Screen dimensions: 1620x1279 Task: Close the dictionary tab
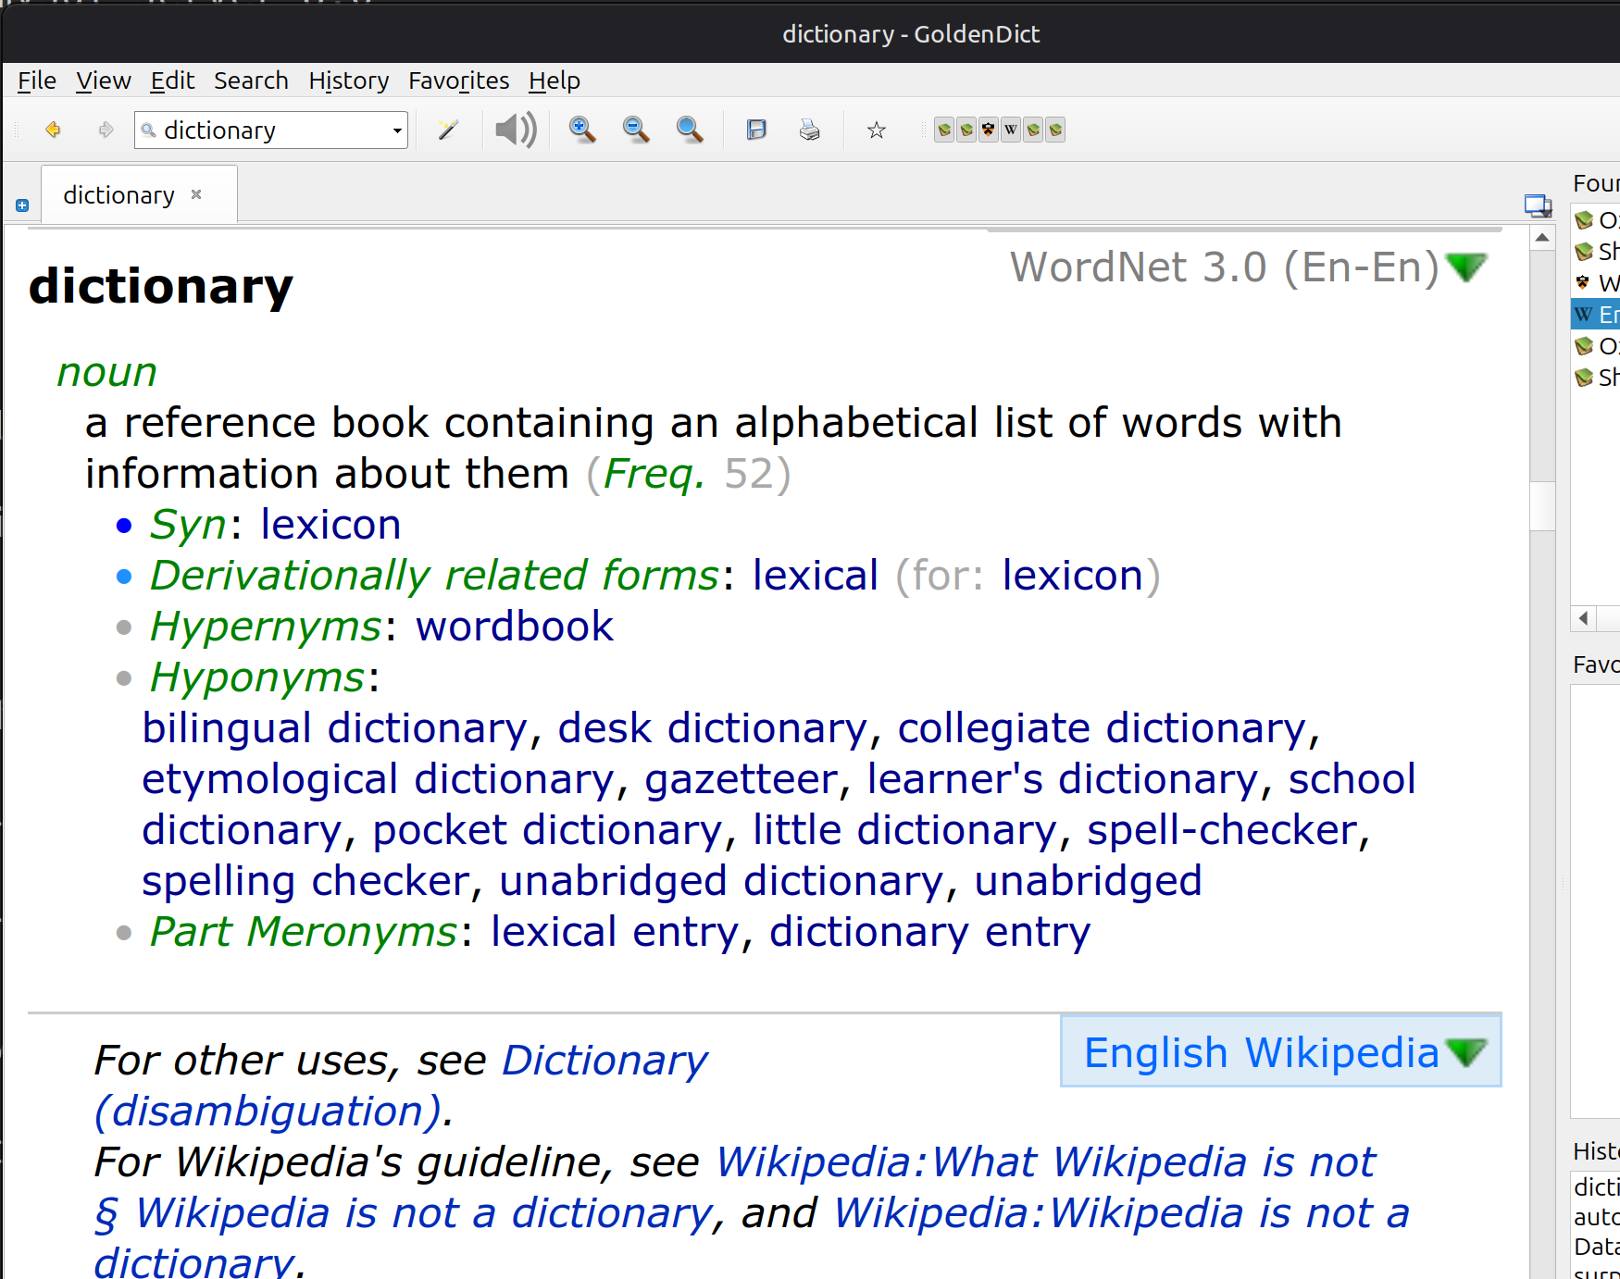pos(196,194)
